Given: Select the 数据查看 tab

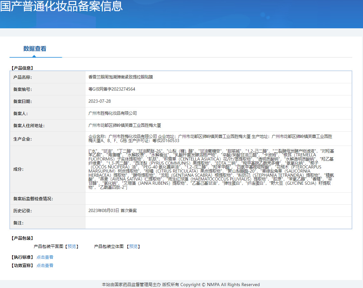Looking at the screenshot, I should tap(35, 49).
